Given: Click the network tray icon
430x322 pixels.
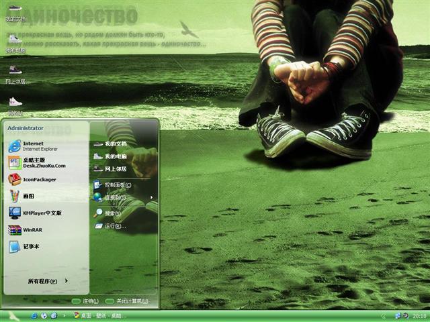Looking at the screenshot, I should tap(398, 316).
